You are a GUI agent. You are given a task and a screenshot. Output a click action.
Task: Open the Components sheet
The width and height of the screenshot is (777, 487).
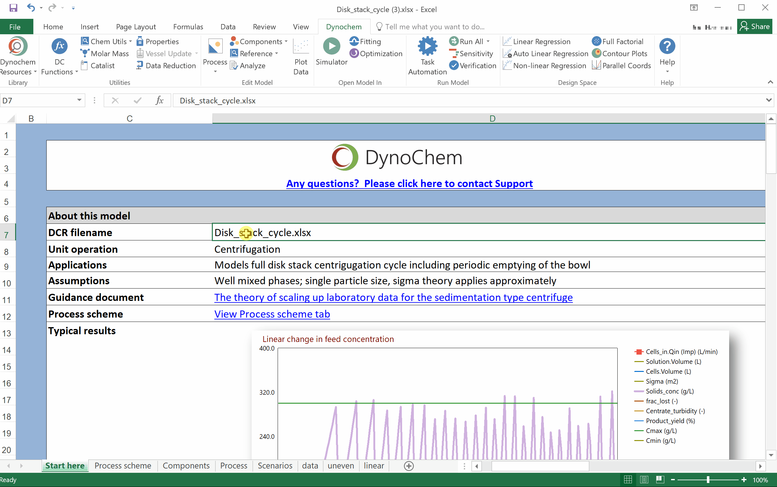click(x=186, y=466)
